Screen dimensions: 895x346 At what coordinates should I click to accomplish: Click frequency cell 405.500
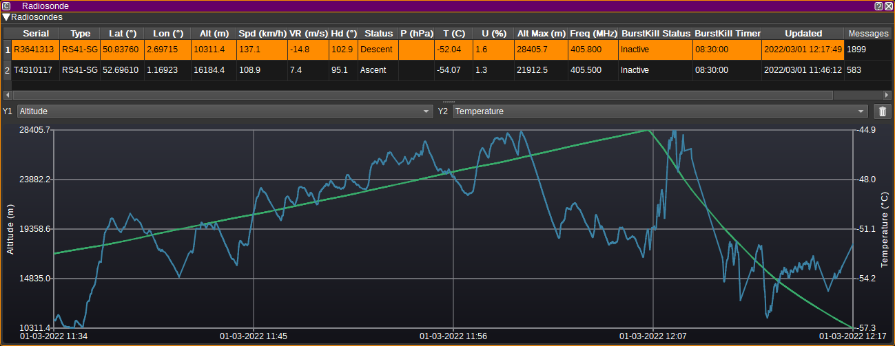tap(593, 70)
